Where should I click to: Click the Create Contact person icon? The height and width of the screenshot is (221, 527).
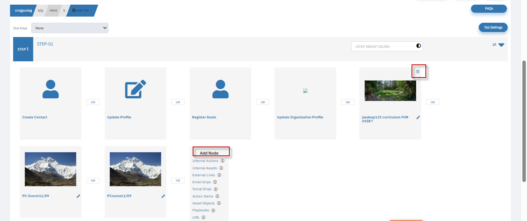51,89
